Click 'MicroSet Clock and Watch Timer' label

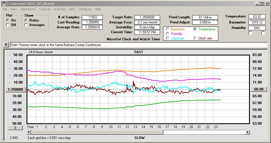point(134,39)
